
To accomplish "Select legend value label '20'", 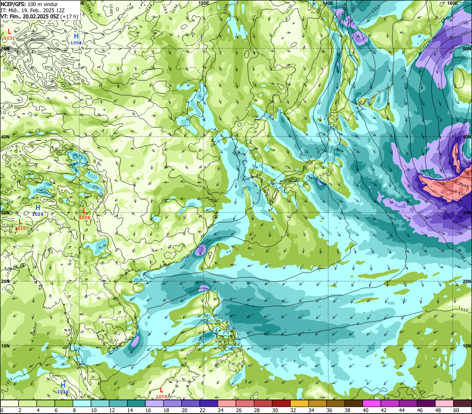I will 185,410.
